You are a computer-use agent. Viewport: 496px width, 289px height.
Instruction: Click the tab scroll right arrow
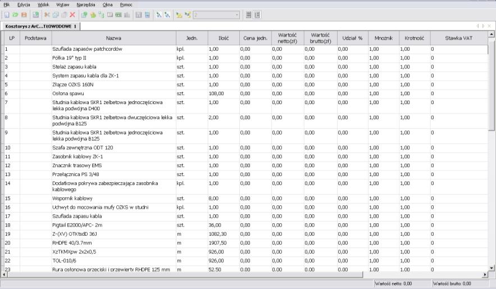483,26
